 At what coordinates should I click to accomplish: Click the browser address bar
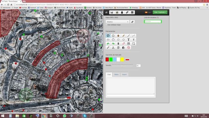click(x=108, y=5)
